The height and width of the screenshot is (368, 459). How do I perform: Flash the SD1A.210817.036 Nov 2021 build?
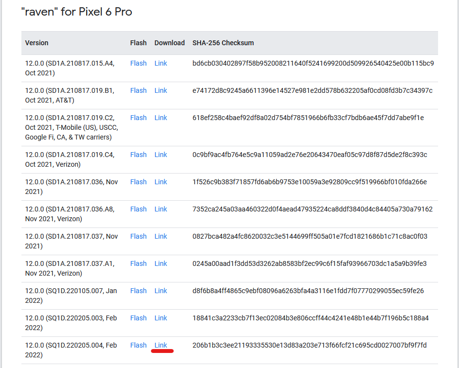coord(138,181)
